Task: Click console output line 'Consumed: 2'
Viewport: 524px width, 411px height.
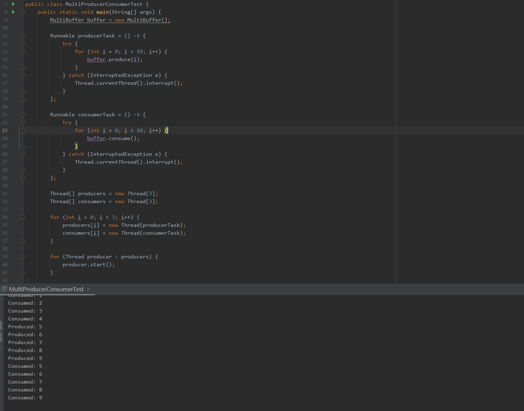Action: pos(25,303)
